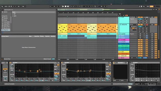Open the 1 Bar quantization dropdown
The image size is (161, 91).
tap(24, 6)
